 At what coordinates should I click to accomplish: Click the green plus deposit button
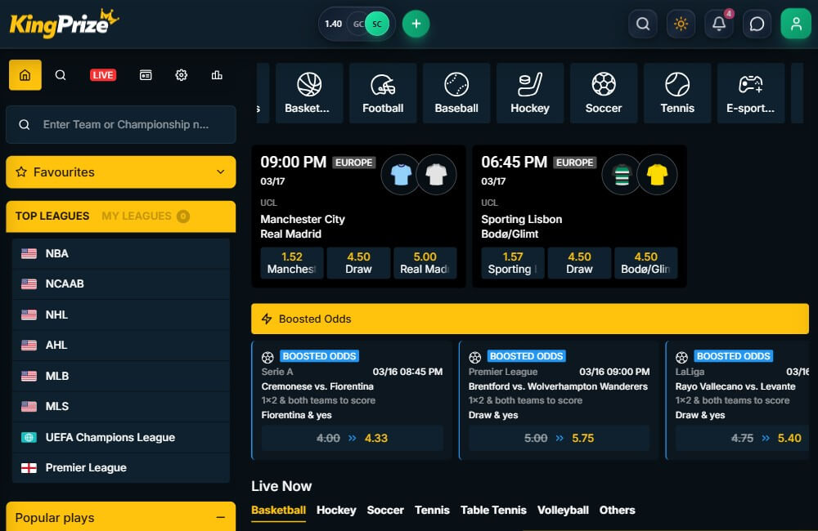[416, 23]
